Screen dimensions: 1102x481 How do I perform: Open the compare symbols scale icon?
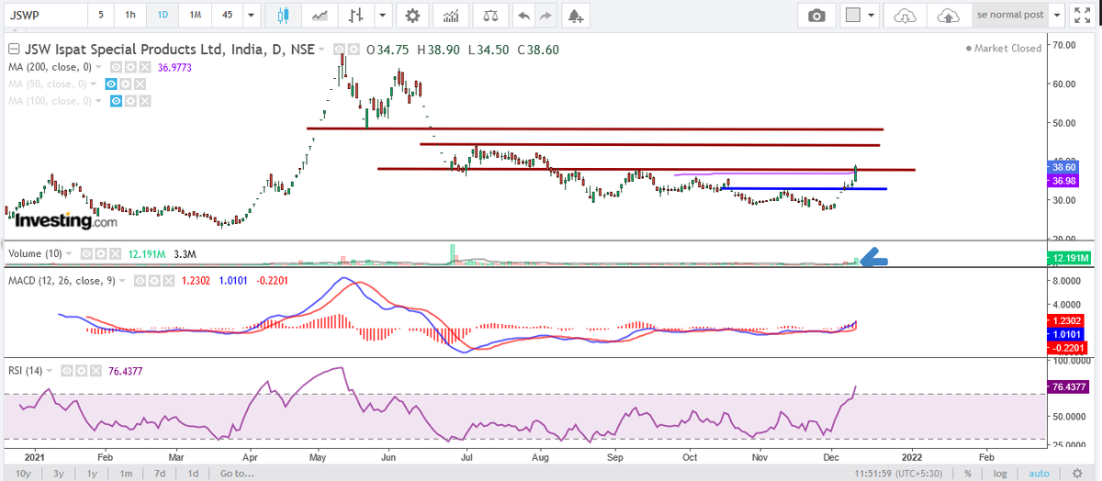tap(492, 16)
